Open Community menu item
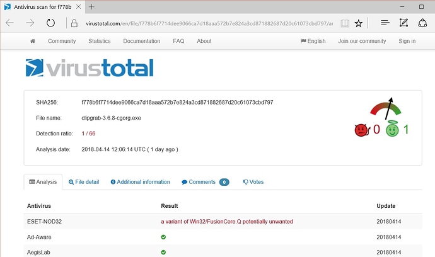 (x=62, y=41)
